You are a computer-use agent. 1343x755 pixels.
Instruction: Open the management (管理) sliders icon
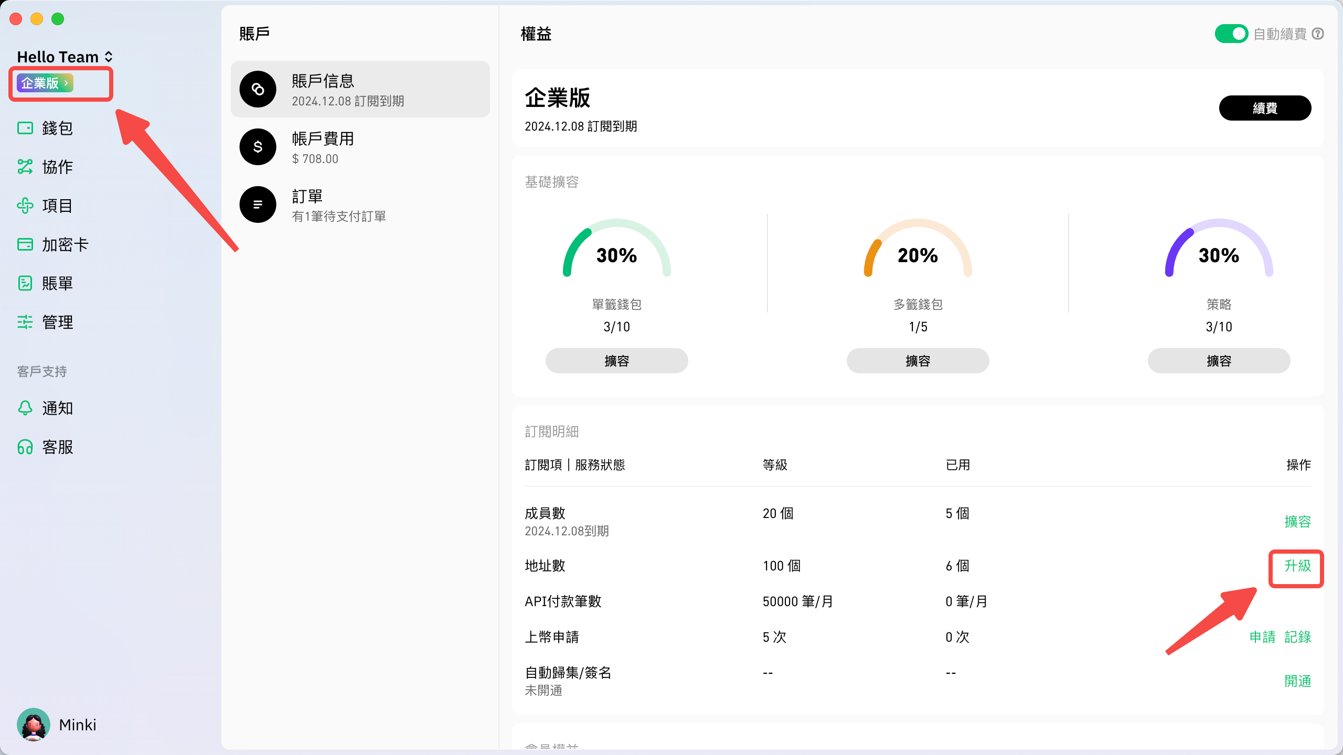click(25, 322)
